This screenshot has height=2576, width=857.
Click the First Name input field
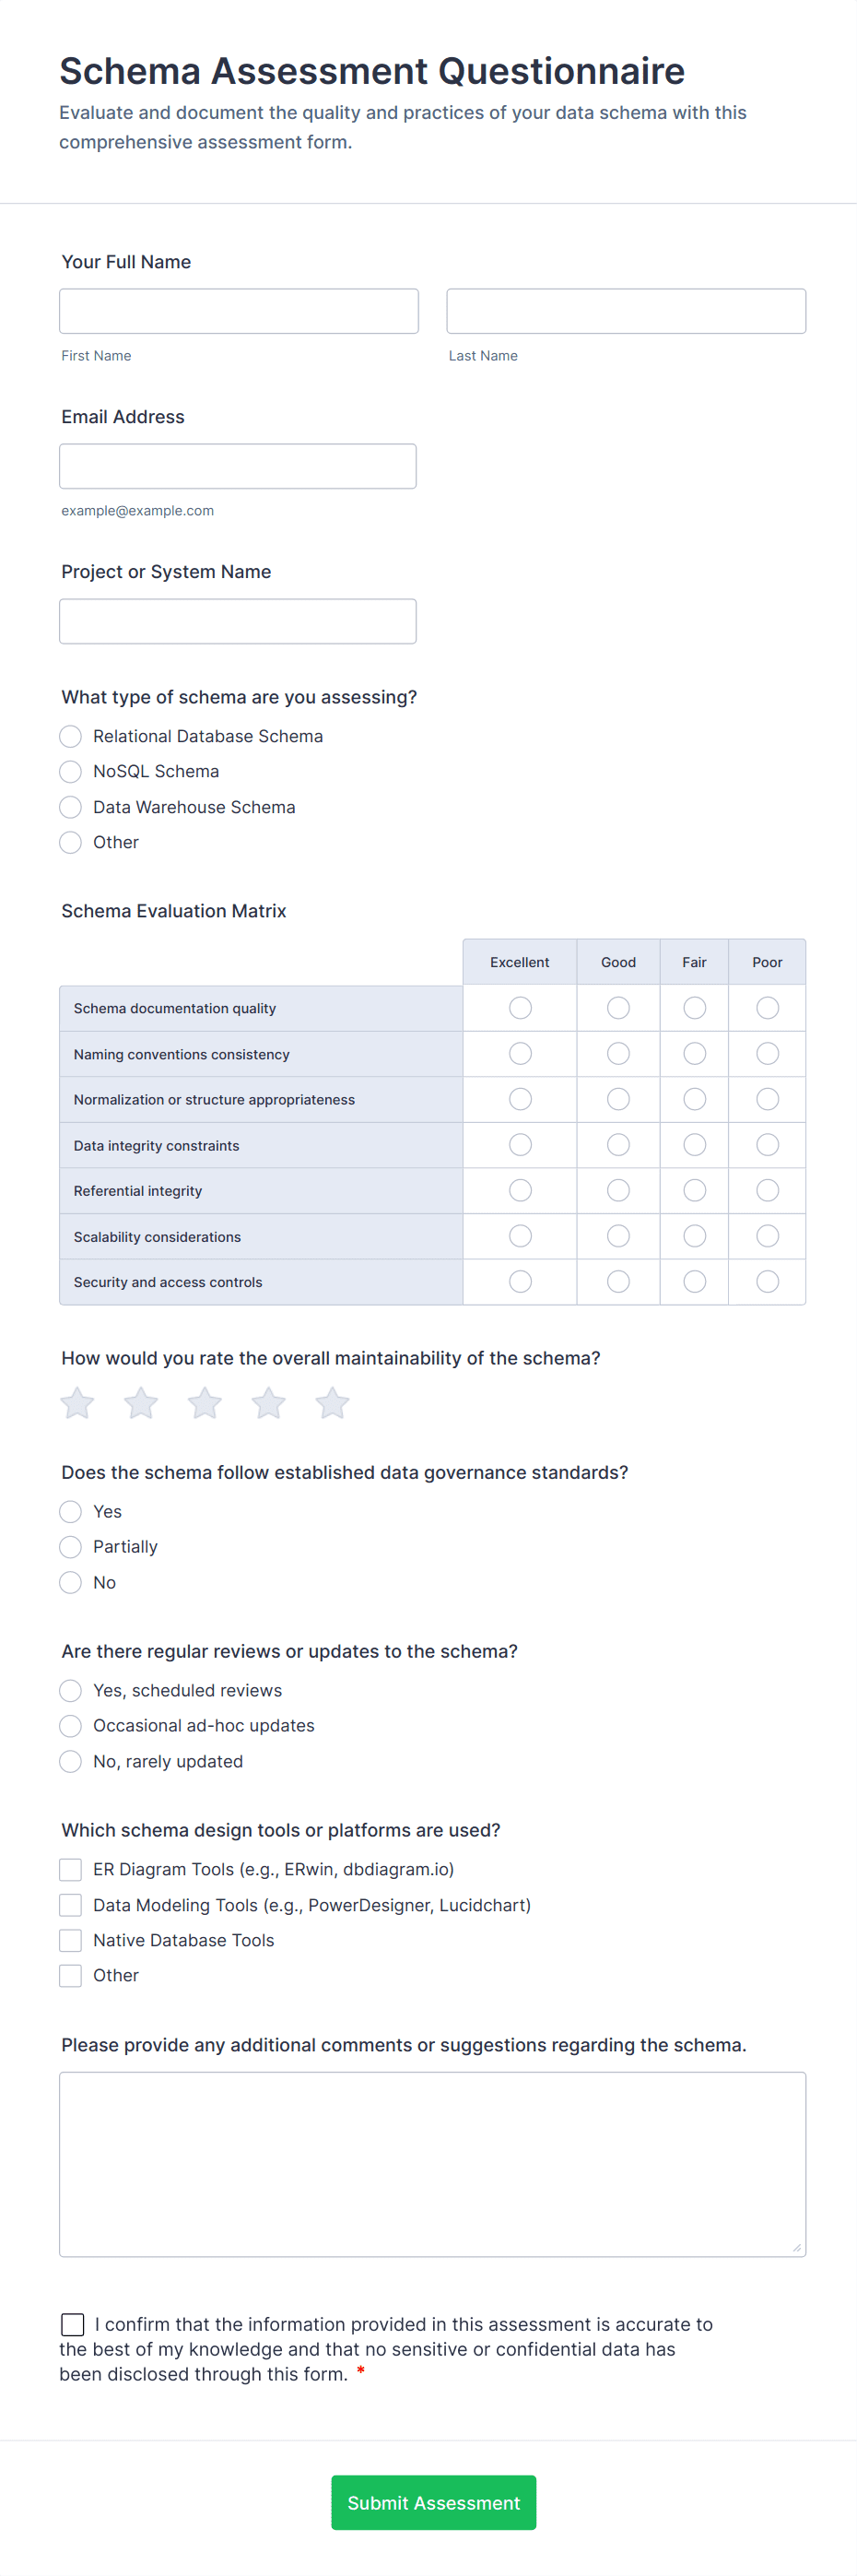pos(239,311)
